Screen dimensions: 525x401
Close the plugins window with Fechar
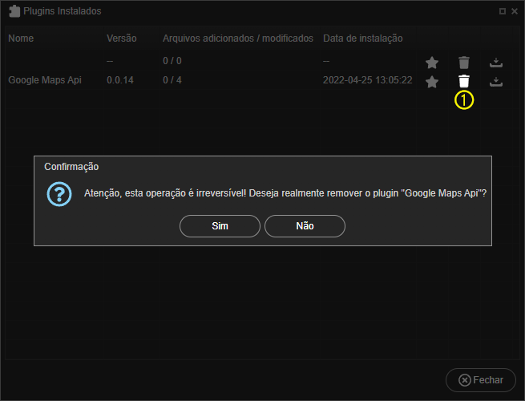pyautogui.click(x=480, y=380)
